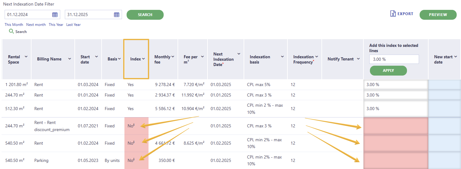Expand the Rental Space column dropdown
The width and height of the screenshot is (461, 169).
point(26,56)
